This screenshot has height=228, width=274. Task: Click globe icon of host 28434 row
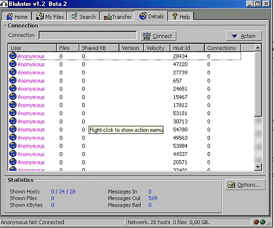13,56
